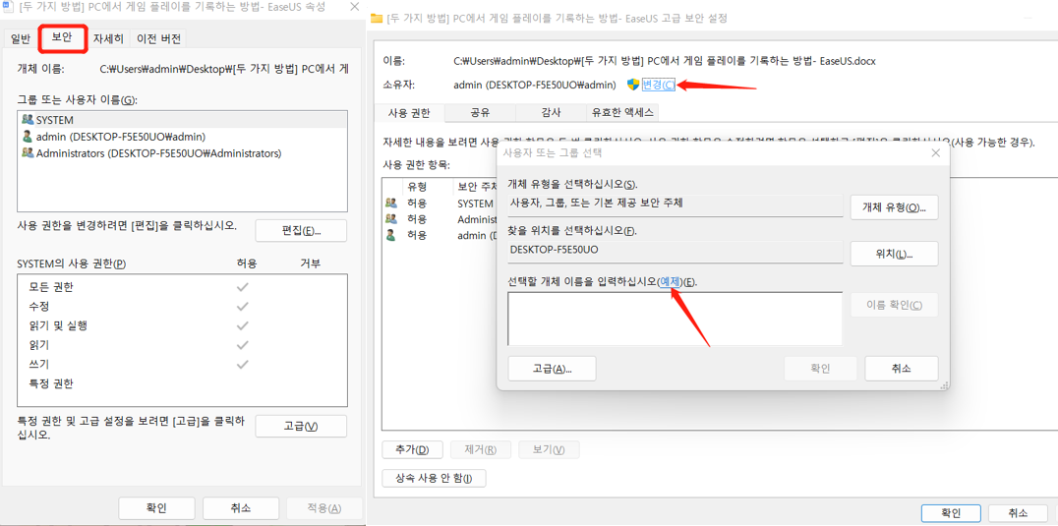
Task: Click 취소 in advanced security window
Action: coord(1018,512)
